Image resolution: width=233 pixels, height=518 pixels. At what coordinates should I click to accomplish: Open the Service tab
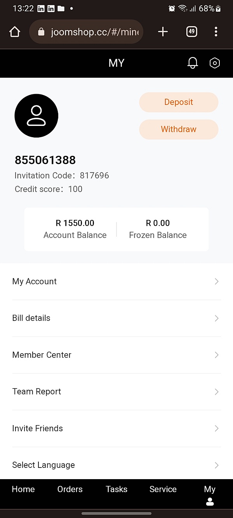click(163, 489)
